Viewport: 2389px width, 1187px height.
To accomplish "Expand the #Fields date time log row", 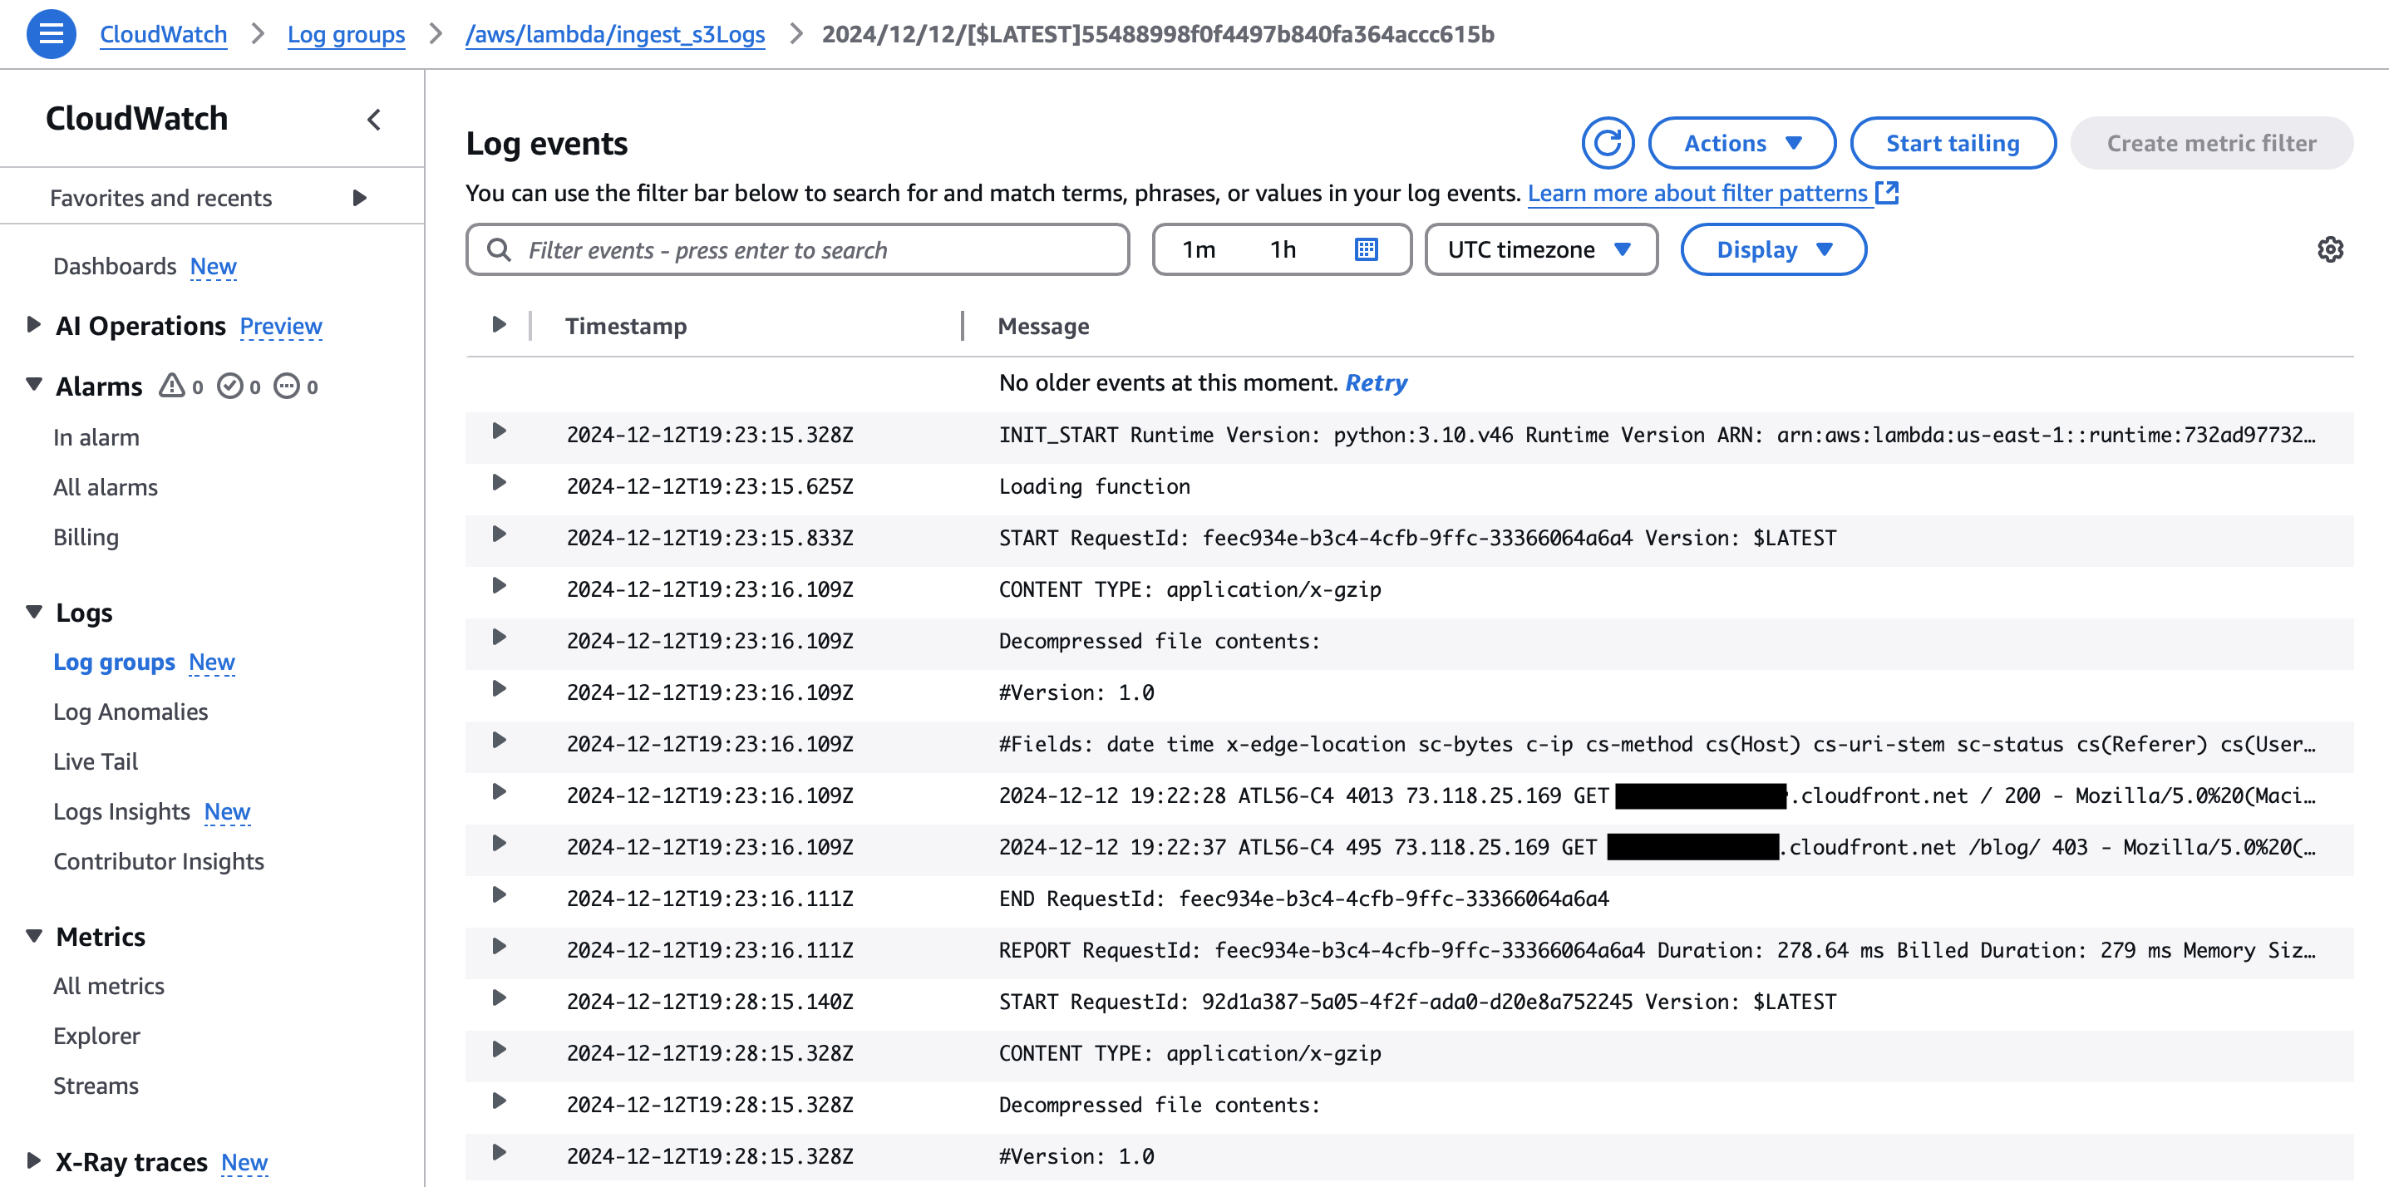I will (x=499, y=741).
